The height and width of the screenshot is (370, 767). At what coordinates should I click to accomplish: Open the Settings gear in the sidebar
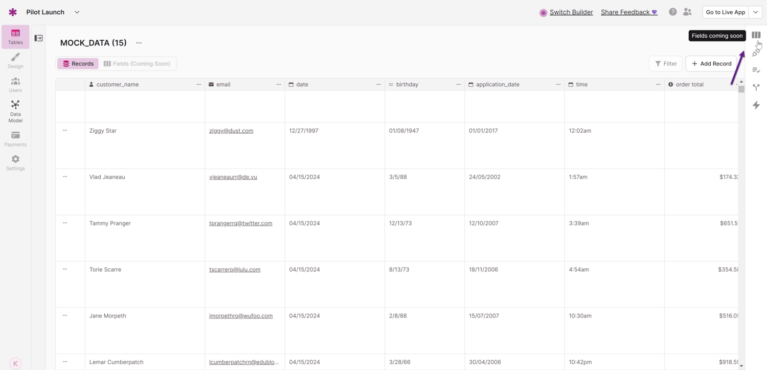(15, 163)
